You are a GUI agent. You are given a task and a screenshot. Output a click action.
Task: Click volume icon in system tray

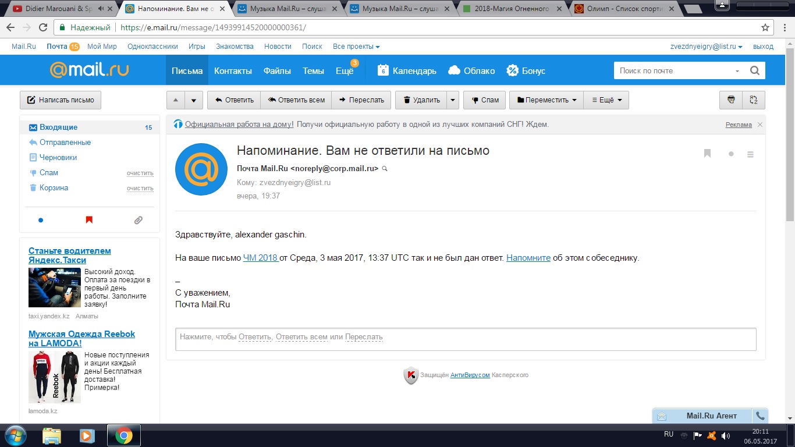pos(725,435)
